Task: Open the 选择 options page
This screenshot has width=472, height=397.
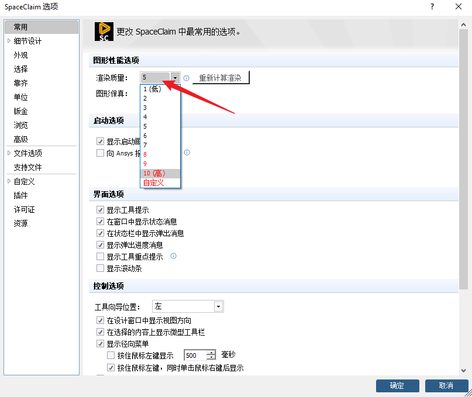Action: point(20,69)
